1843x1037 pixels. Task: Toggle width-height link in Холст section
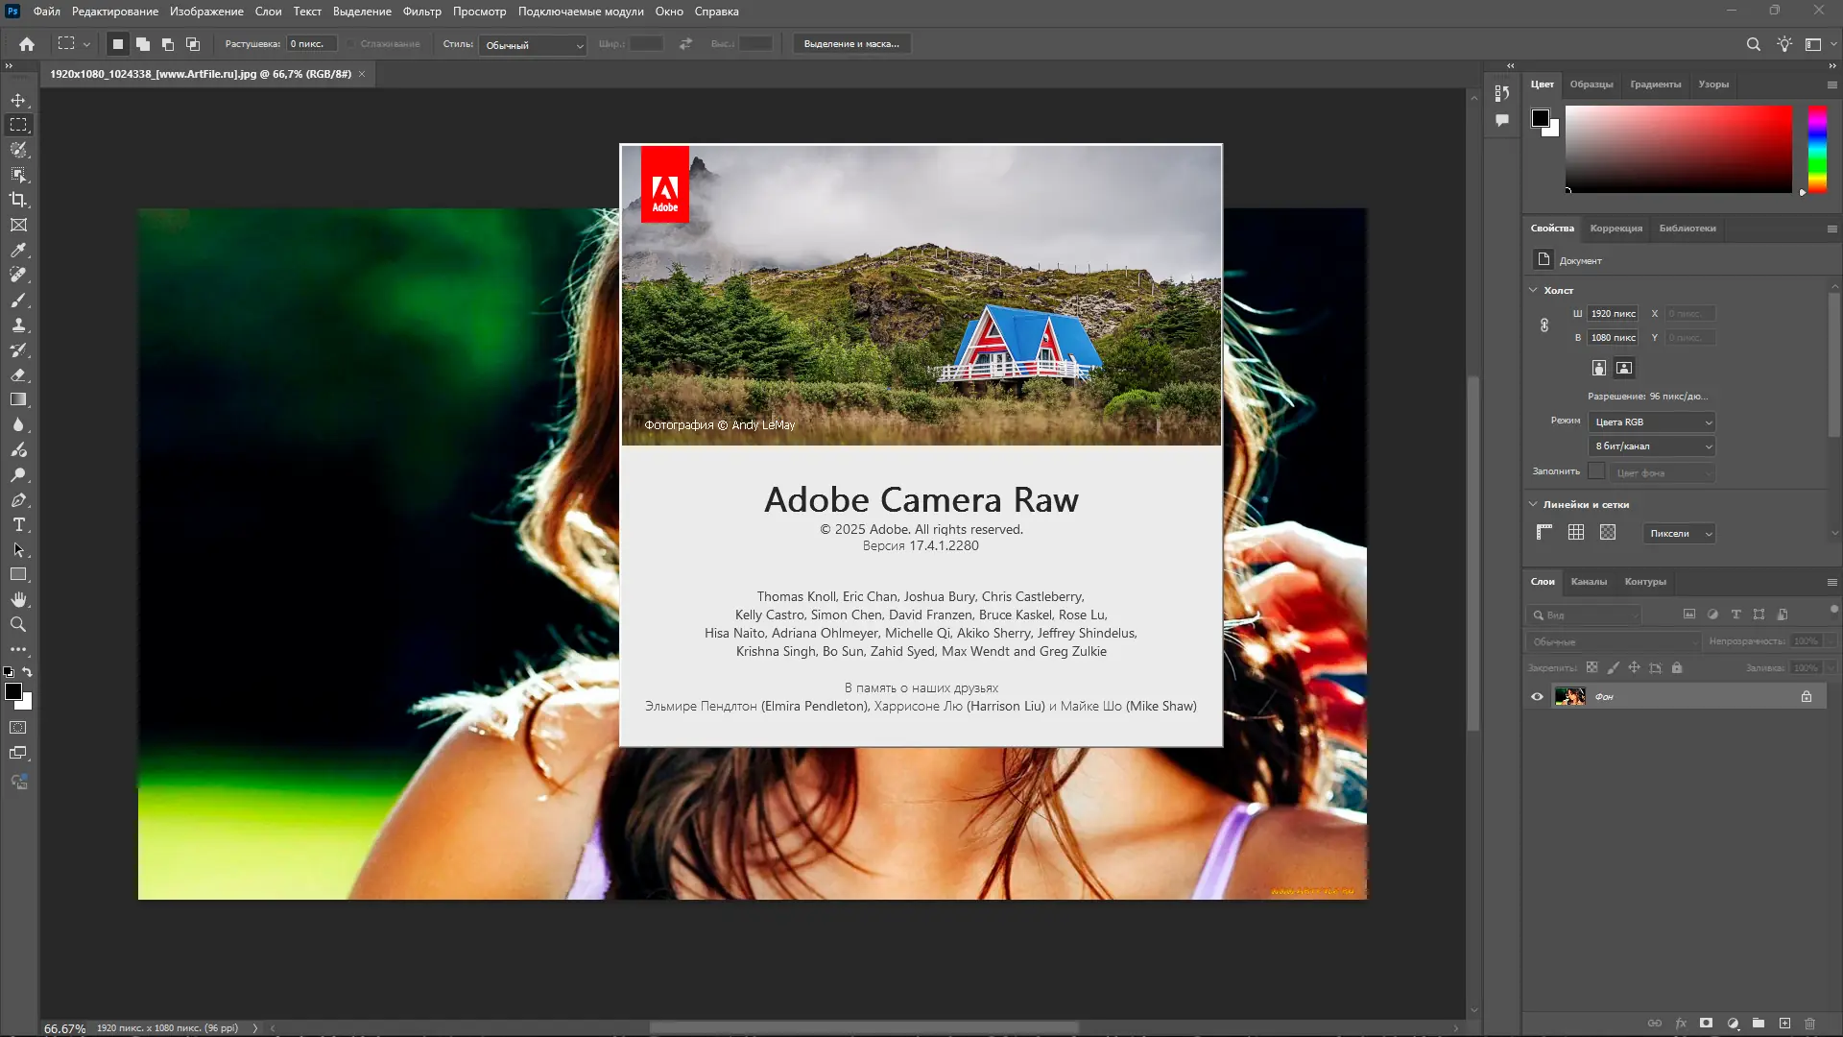click(x=1544, y=326)
